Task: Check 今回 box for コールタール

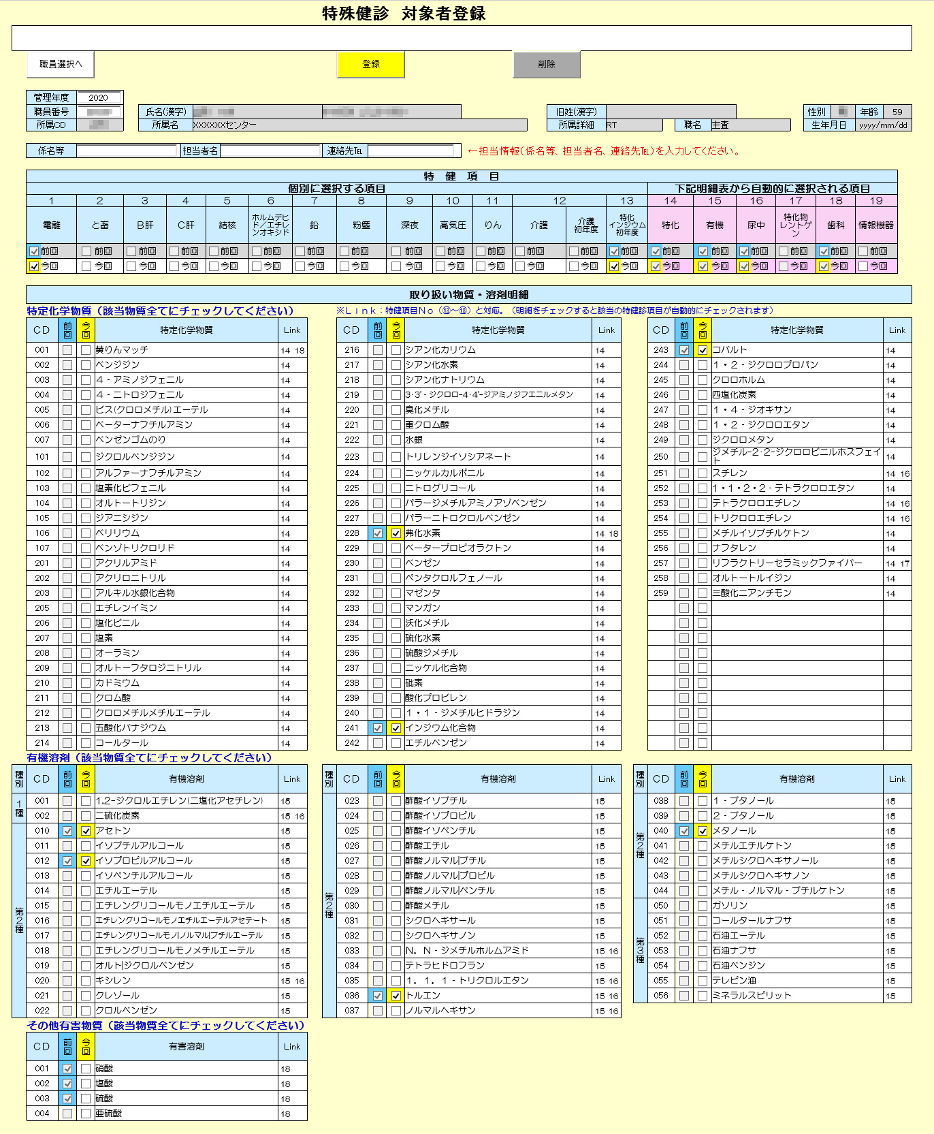Action: [86, 743]
